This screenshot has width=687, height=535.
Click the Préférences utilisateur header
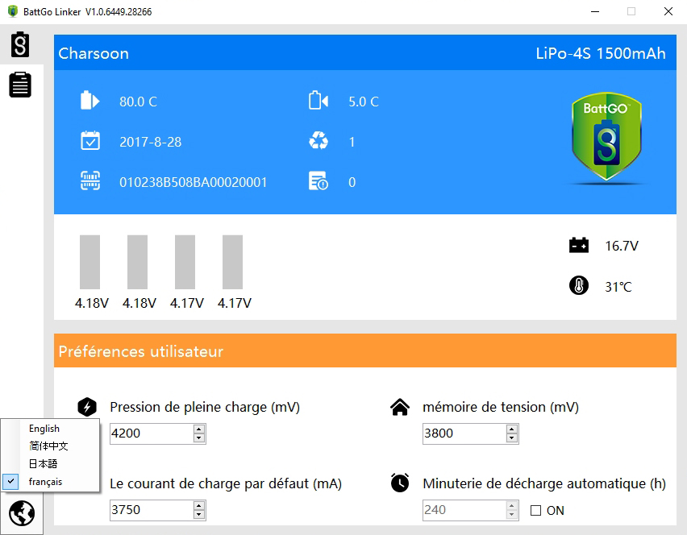click(140, 351)
